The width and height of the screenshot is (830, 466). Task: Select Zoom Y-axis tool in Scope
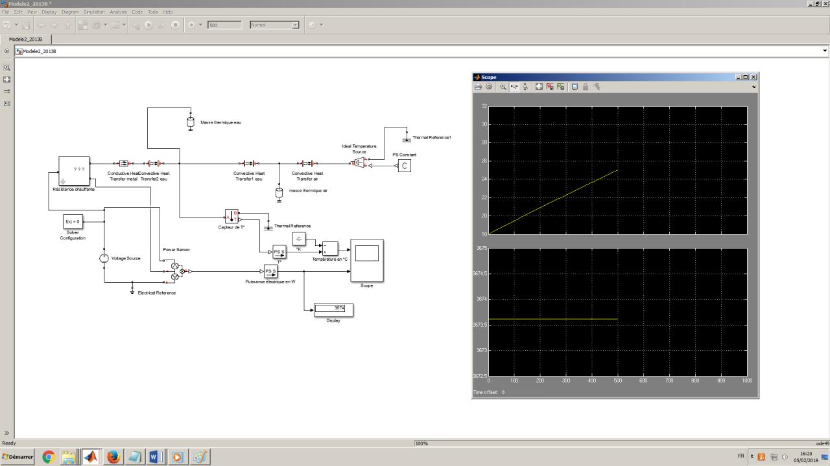tap(525, 87)
